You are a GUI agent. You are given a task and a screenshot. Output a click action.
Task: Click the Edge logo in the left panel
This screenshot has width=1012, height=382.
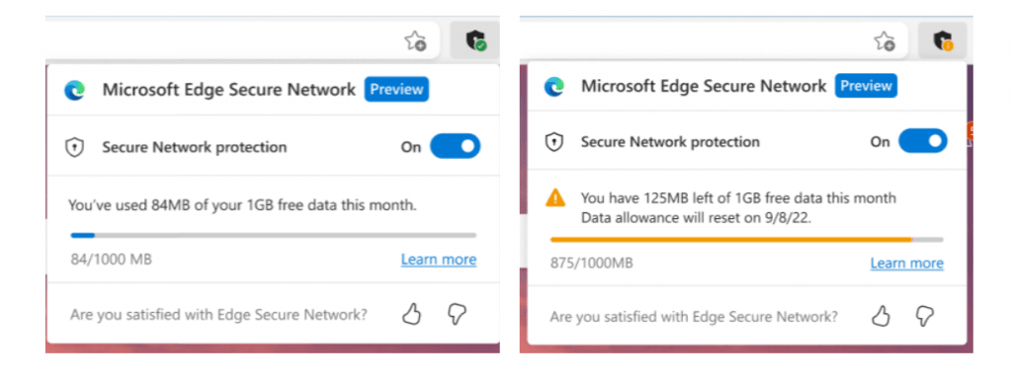[x=75, y=90]
